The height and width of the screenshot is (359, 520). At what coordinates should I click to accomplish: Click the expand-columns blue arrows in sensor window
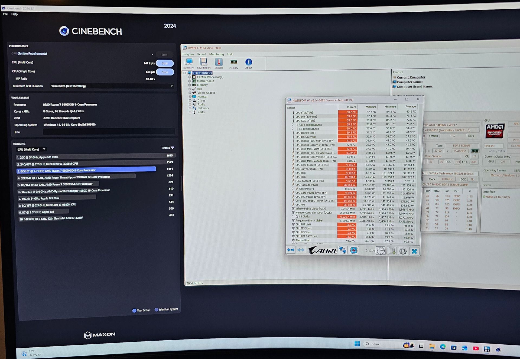(291, 250)
